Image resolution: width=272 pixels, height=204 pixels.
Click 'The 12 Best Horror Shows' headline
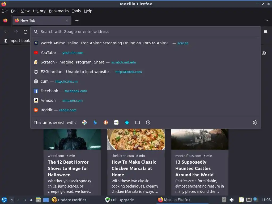pyautogui.click(x=68, y=168)
